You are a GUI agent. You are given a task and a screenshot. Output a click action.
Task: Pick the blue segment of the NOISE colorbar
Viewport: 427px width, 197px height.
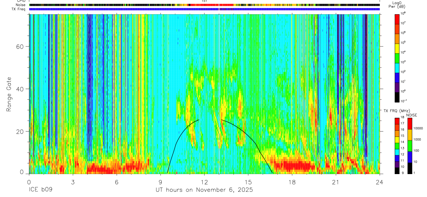[x=409, y=157]
